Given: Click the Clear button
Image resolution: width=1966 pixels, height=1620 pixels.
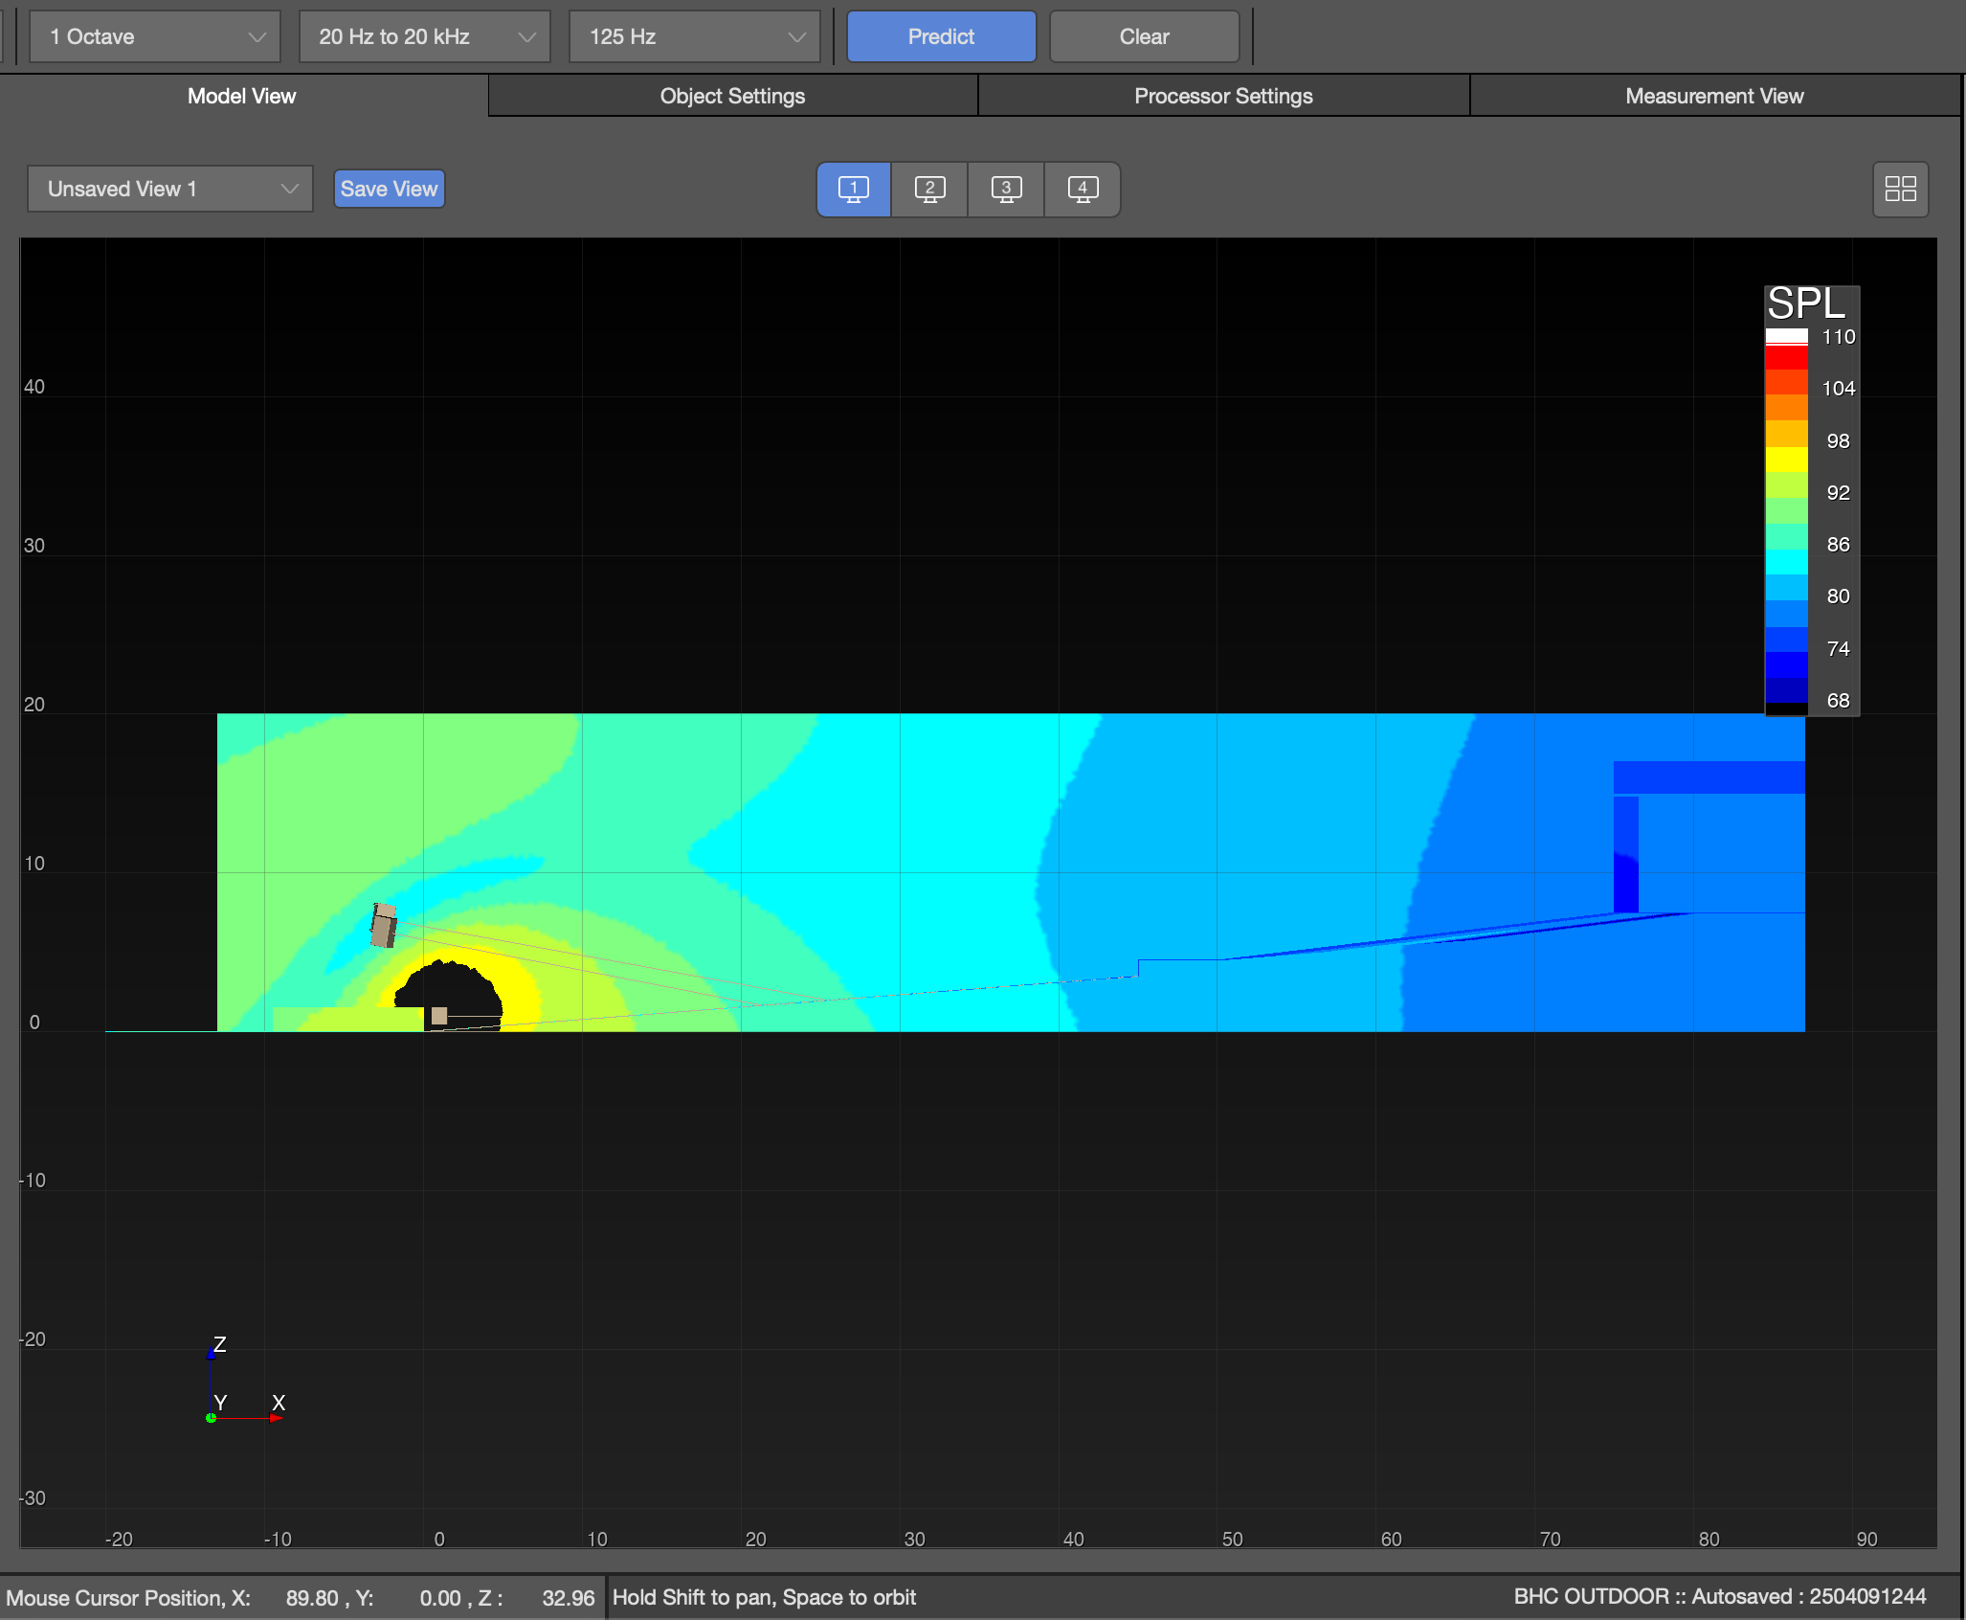Looking at the screenshot, I should [x=1144, y=36].
